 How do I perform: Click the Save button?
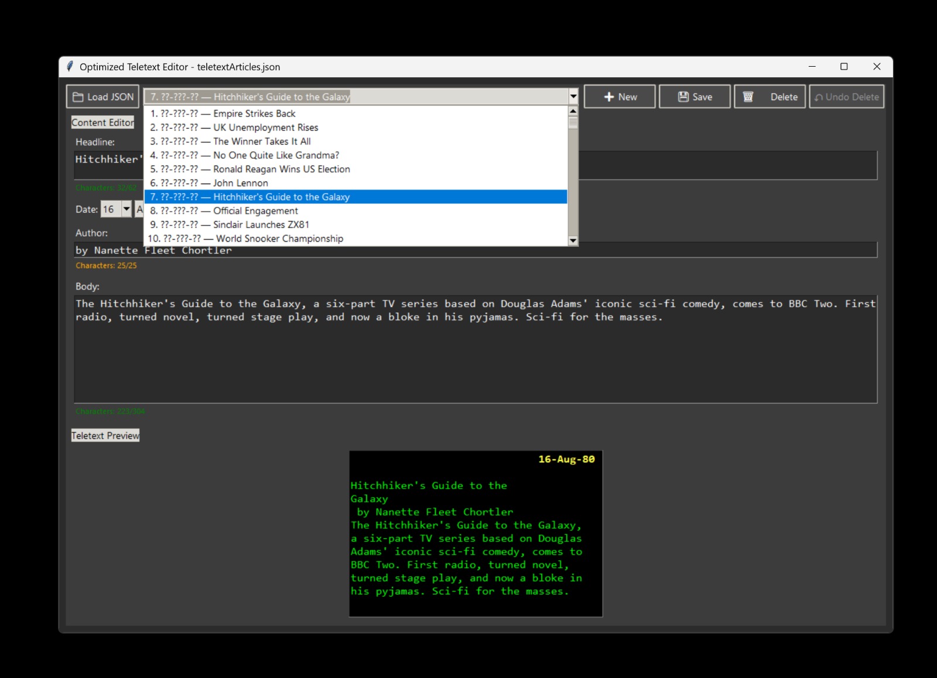(x=695, y=97)
